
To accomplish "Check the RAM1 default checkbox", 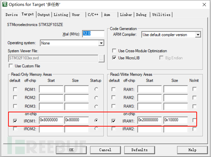I will [x=114, y=89].
